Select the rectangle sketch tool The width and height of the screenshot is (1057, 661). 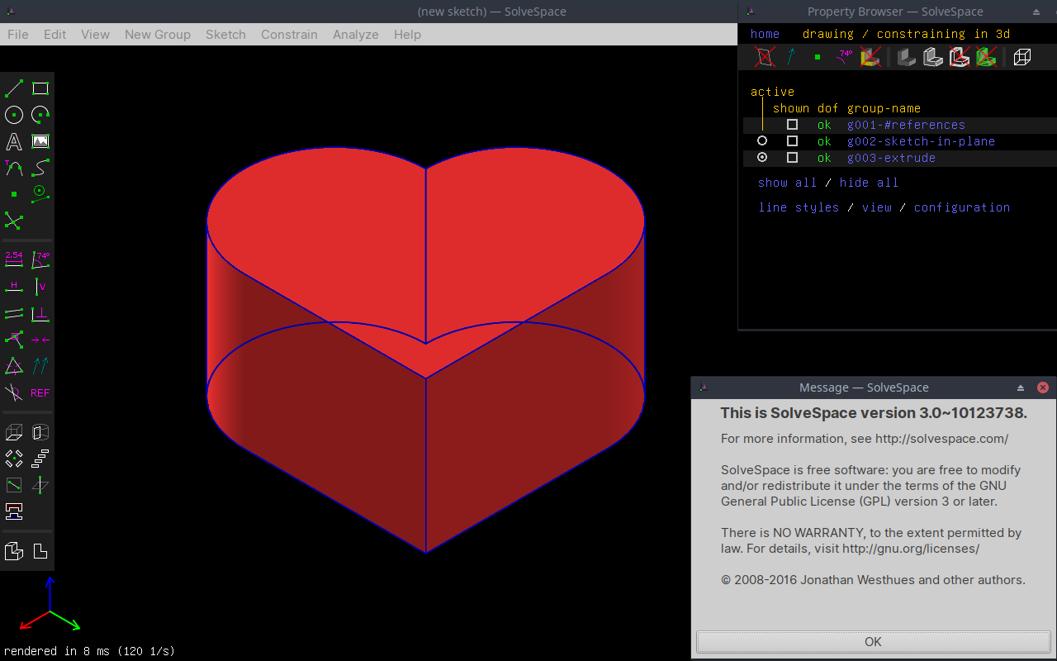pyautogui.click(x=40, y=88)
